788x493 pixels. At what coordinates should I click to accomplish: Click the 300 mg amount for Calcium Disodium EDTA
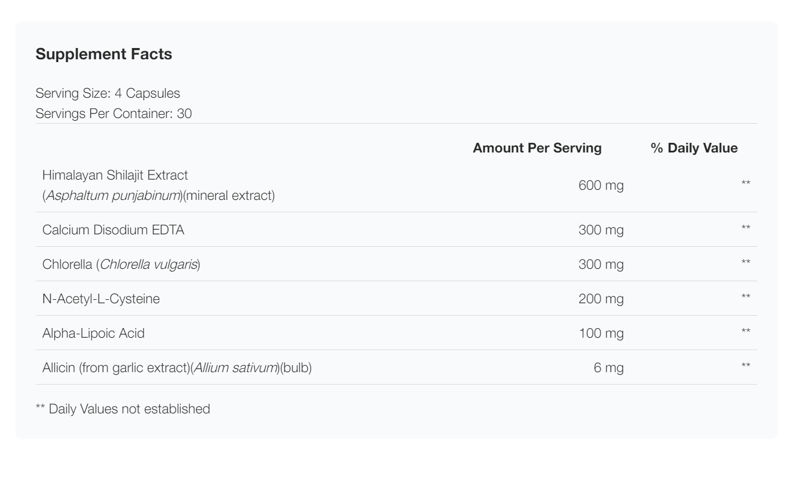600,230
